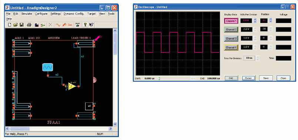Click the oscilloscope start time slider handle

point(160,78)
